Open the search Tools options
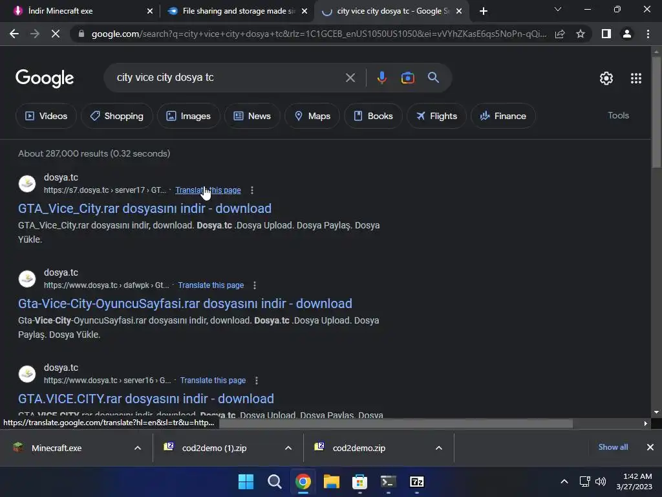The height and width of the screenshot is (497, 662). [618, 115]
